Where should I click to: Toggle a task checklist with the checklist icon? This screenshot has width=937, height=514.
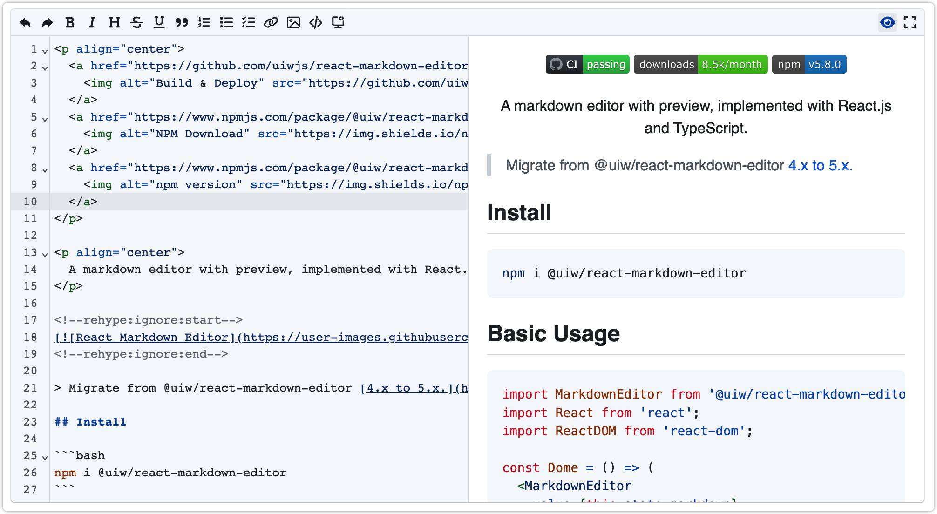pos(249,22)
